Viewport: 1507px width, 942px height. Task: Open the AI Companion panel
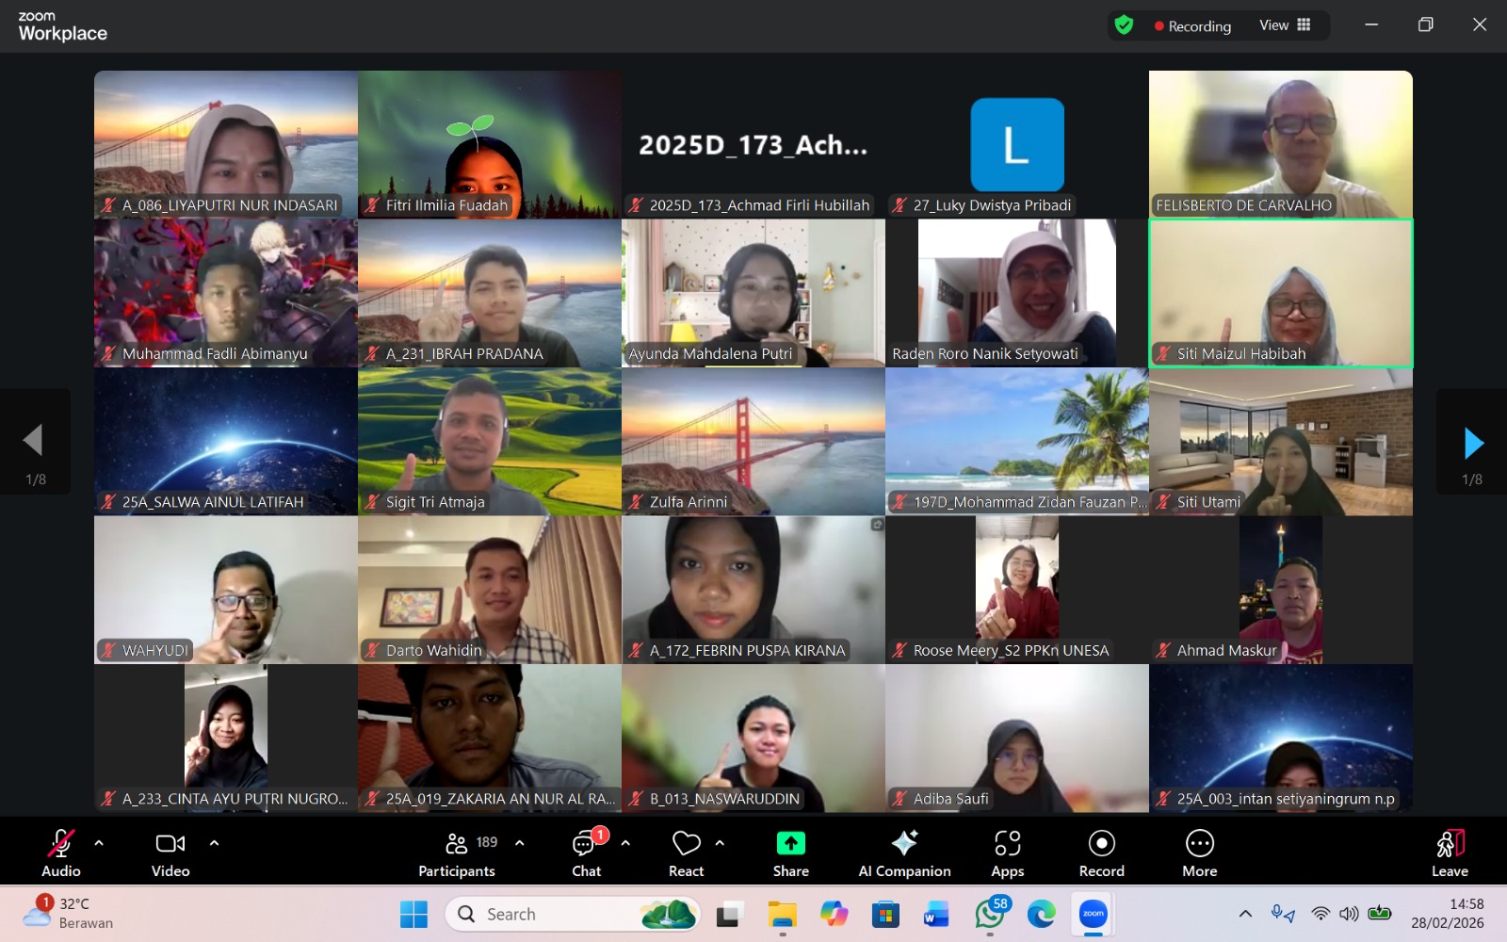click(x=904, y=853)
